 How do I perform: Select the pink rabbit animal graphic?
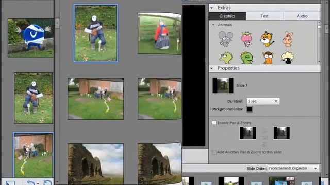[288, 39]
